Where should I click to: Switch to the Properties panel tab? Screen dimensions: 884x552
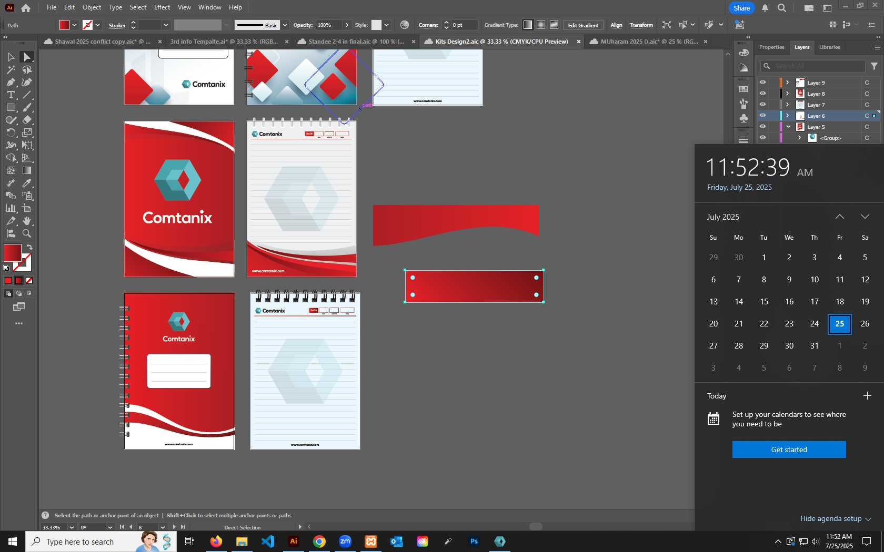771,47
